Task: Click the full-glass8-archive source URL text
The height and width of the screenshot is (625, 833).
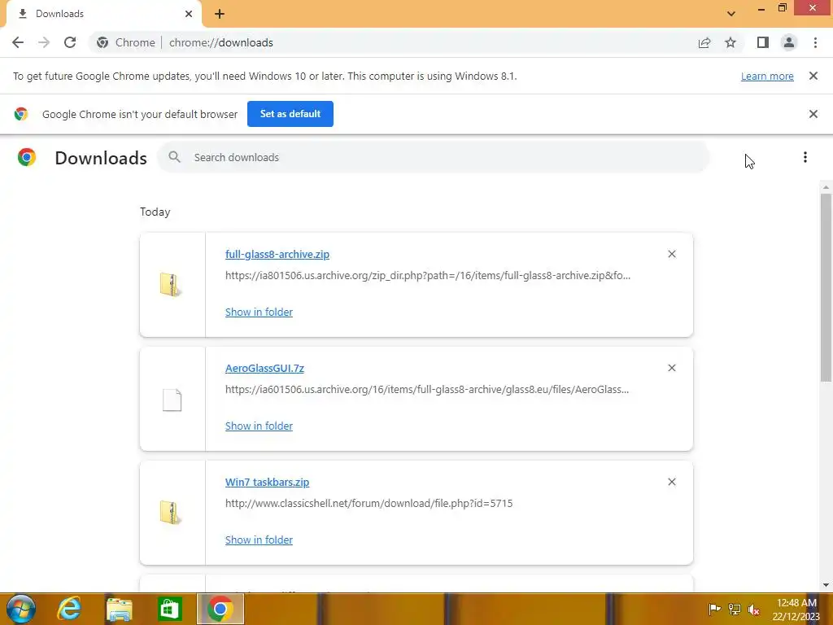Action: [x=428, y=275]
